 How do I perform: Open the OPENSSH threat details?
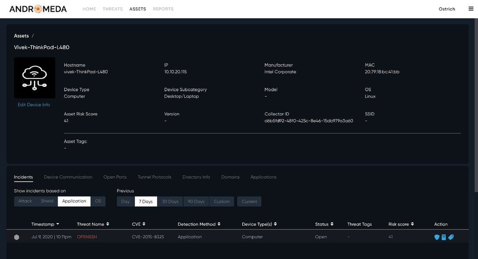tap(86, 237)
